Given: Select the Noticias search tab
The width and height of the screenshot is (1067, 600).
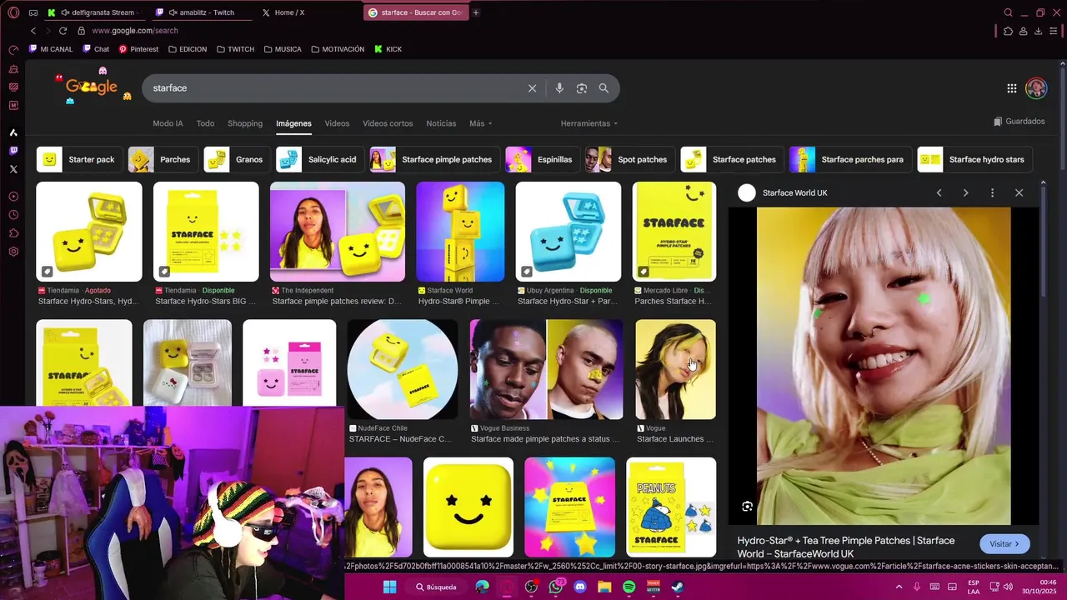Looking at the screenshot, I should point(441,123).
